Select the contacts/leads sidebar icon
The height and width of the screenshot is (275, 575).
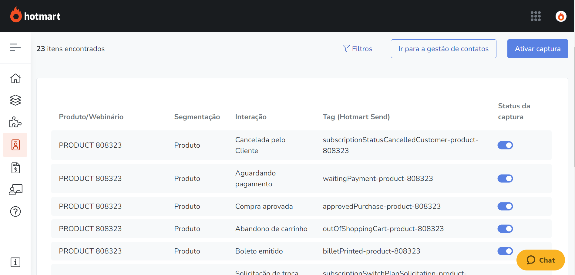15,145
